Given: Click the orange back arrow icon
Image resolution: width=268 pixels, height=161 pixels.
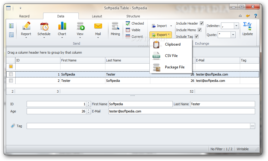Looking at the screenshot, I should point(248,16).
